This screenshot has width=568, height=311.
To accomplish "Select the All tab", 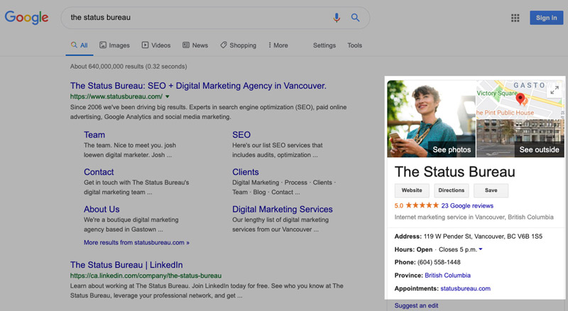I will [80, 45].
